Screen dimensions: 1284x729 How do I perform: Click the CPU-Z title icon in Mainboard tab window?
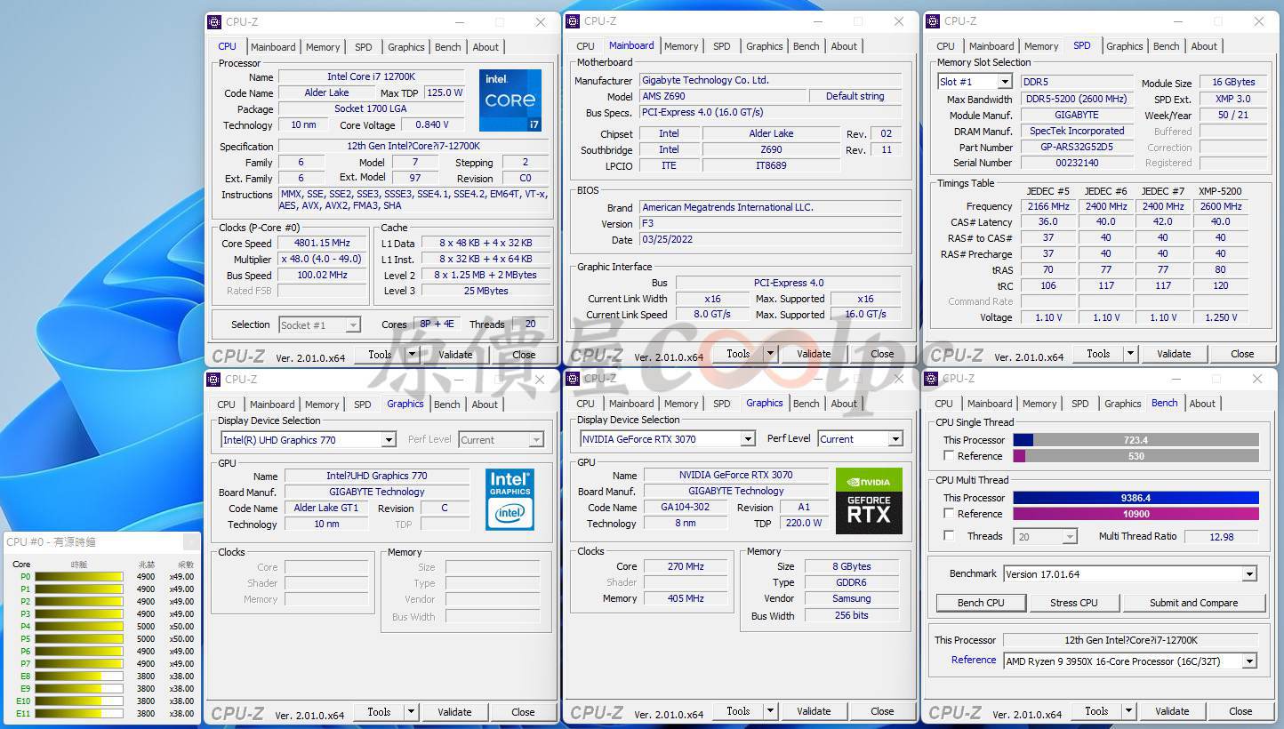[573, 21]
